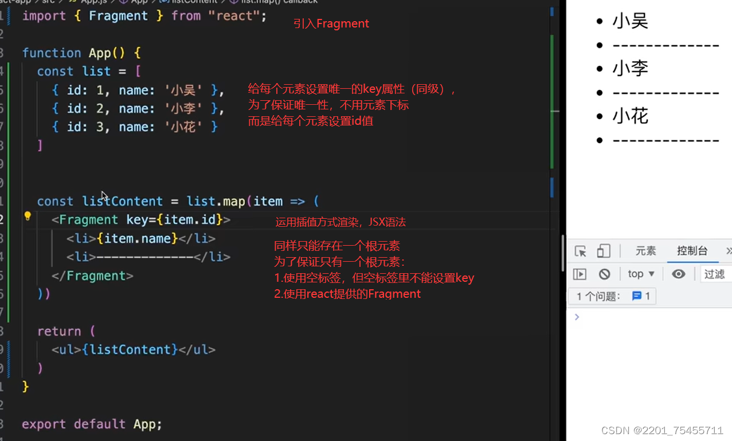732x441 pixels.
Task: Open hidden DevTools panels via » chevron
Action: click(728, 251)
